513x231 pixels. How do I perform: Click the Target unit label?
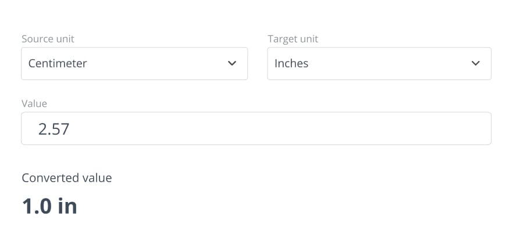pos(293,39)
